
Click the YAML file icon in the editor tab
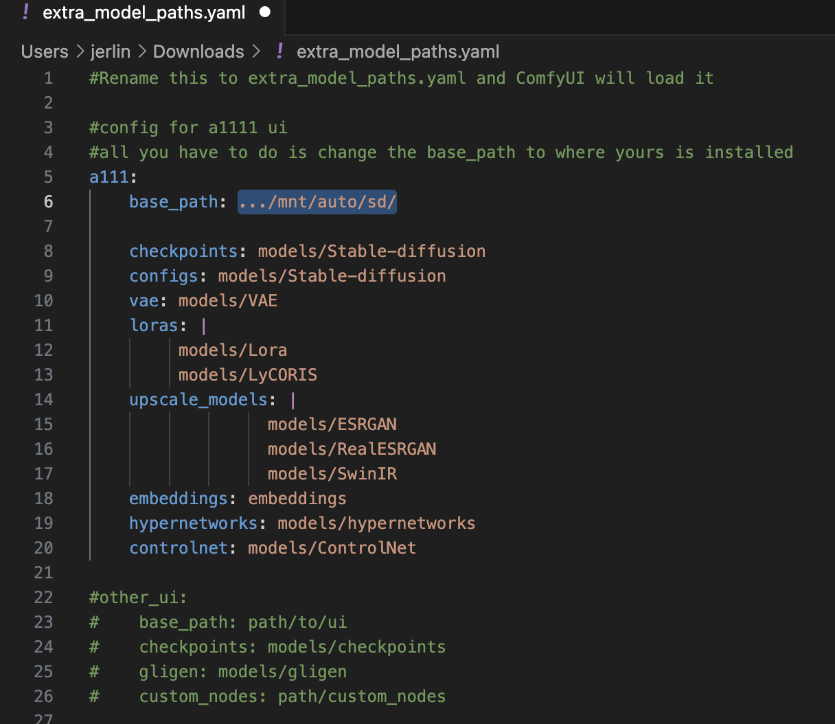point(25,12)
